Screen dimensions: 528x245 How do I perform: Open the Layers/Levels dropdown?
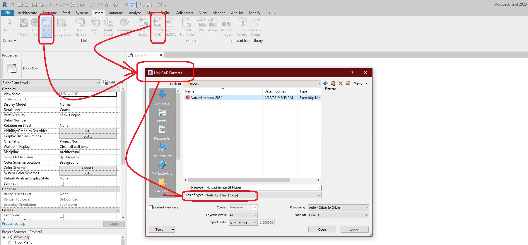coord(243,215)
